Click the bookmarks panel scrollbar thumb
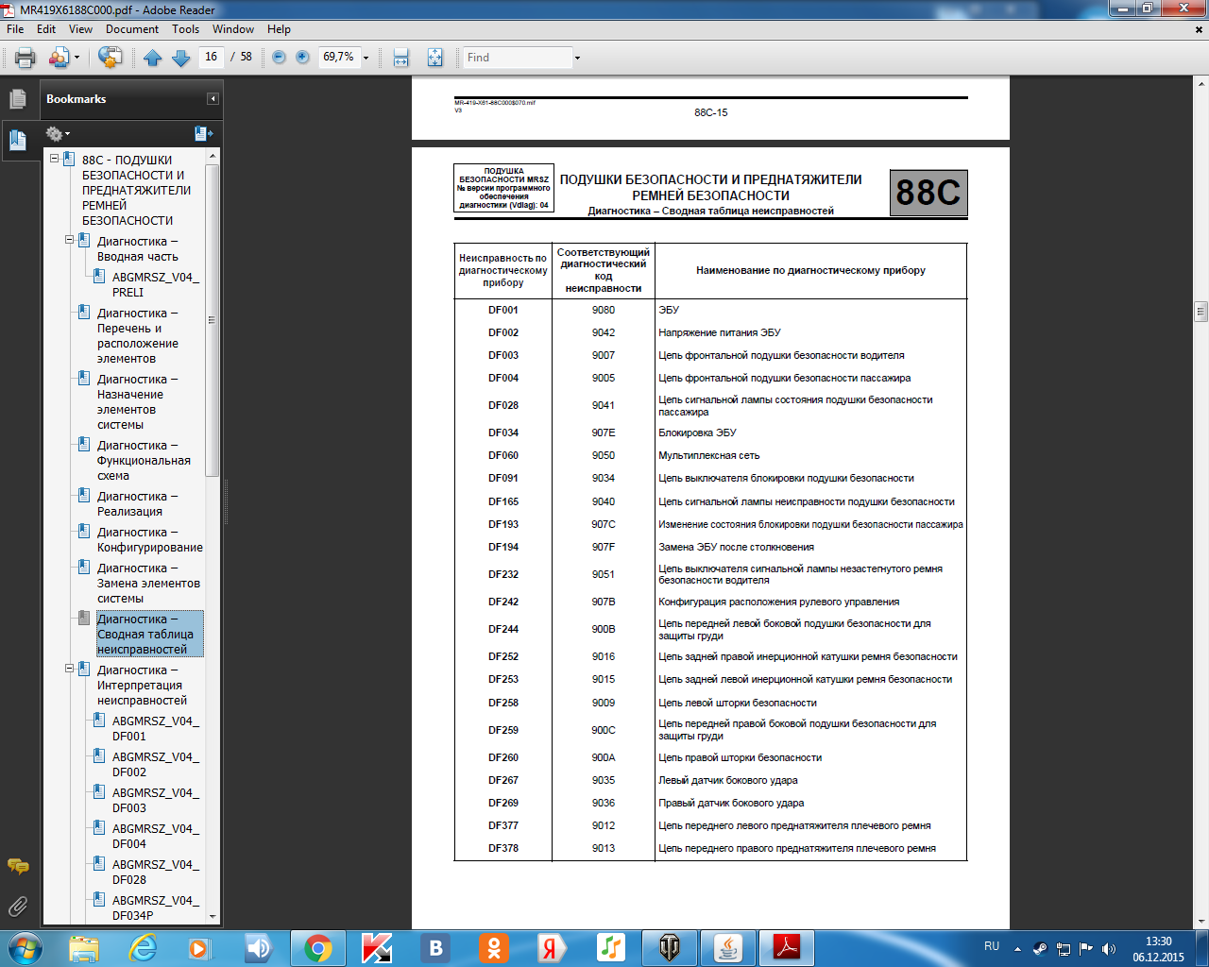 coord(213,320)
